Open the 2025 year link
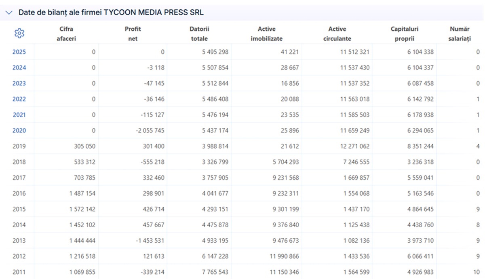 coord(19,52)
